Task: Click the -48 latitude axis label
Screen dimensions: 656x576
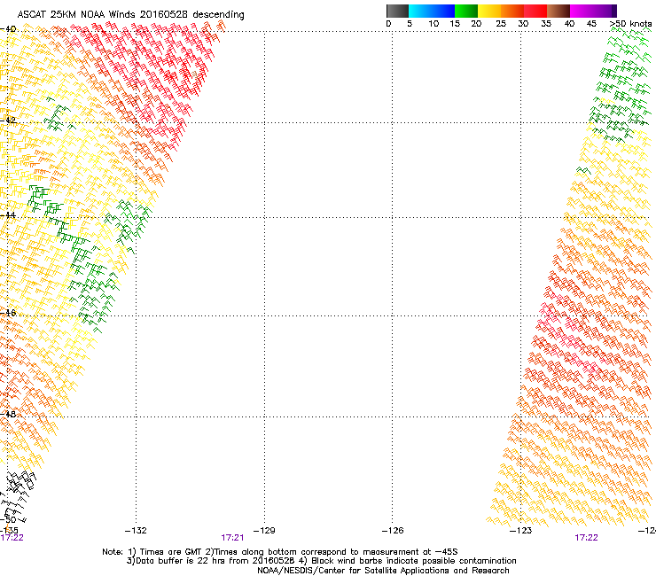Action: [x=8, y=414]
